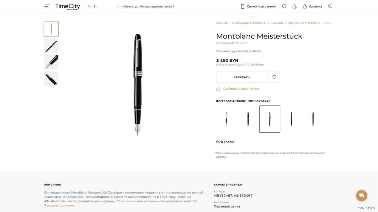Switch site language to Ру
The height and width of the screenshot is (212, 378).
89,6
